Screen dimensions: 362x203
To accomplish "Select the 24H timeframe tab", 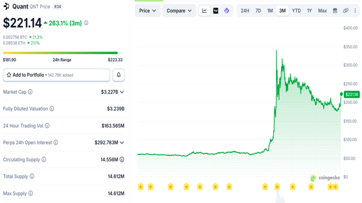I will click(x=245, y=11).
